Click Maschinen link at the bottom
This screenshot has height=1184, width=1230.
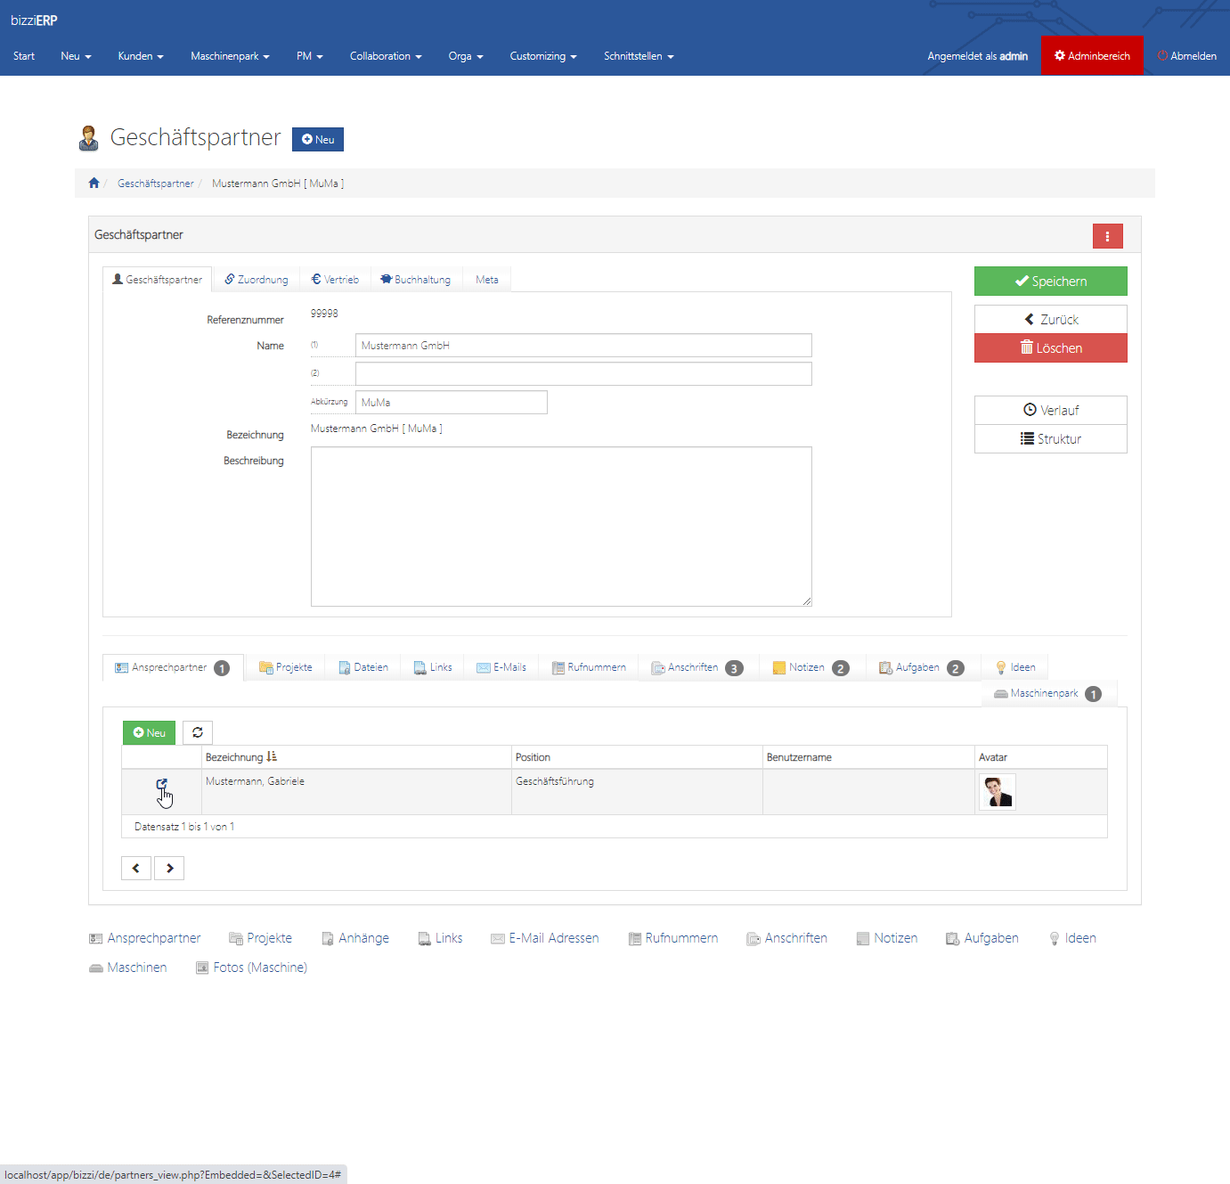tap(128, 968)
